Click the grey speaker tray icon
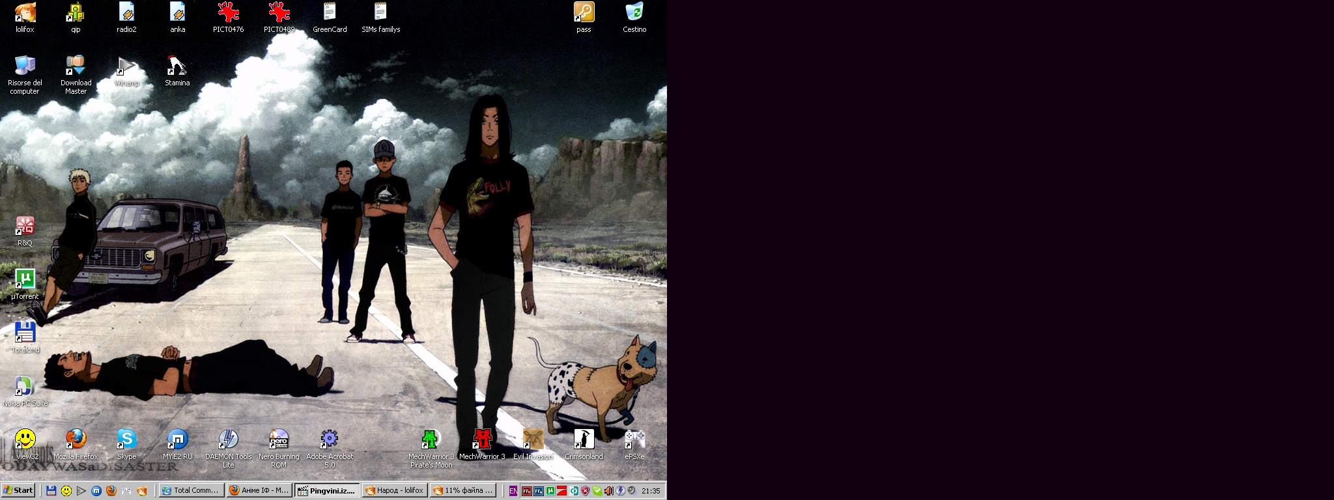The width and height of the screenshot is (1334, 500). pos(631,491)
